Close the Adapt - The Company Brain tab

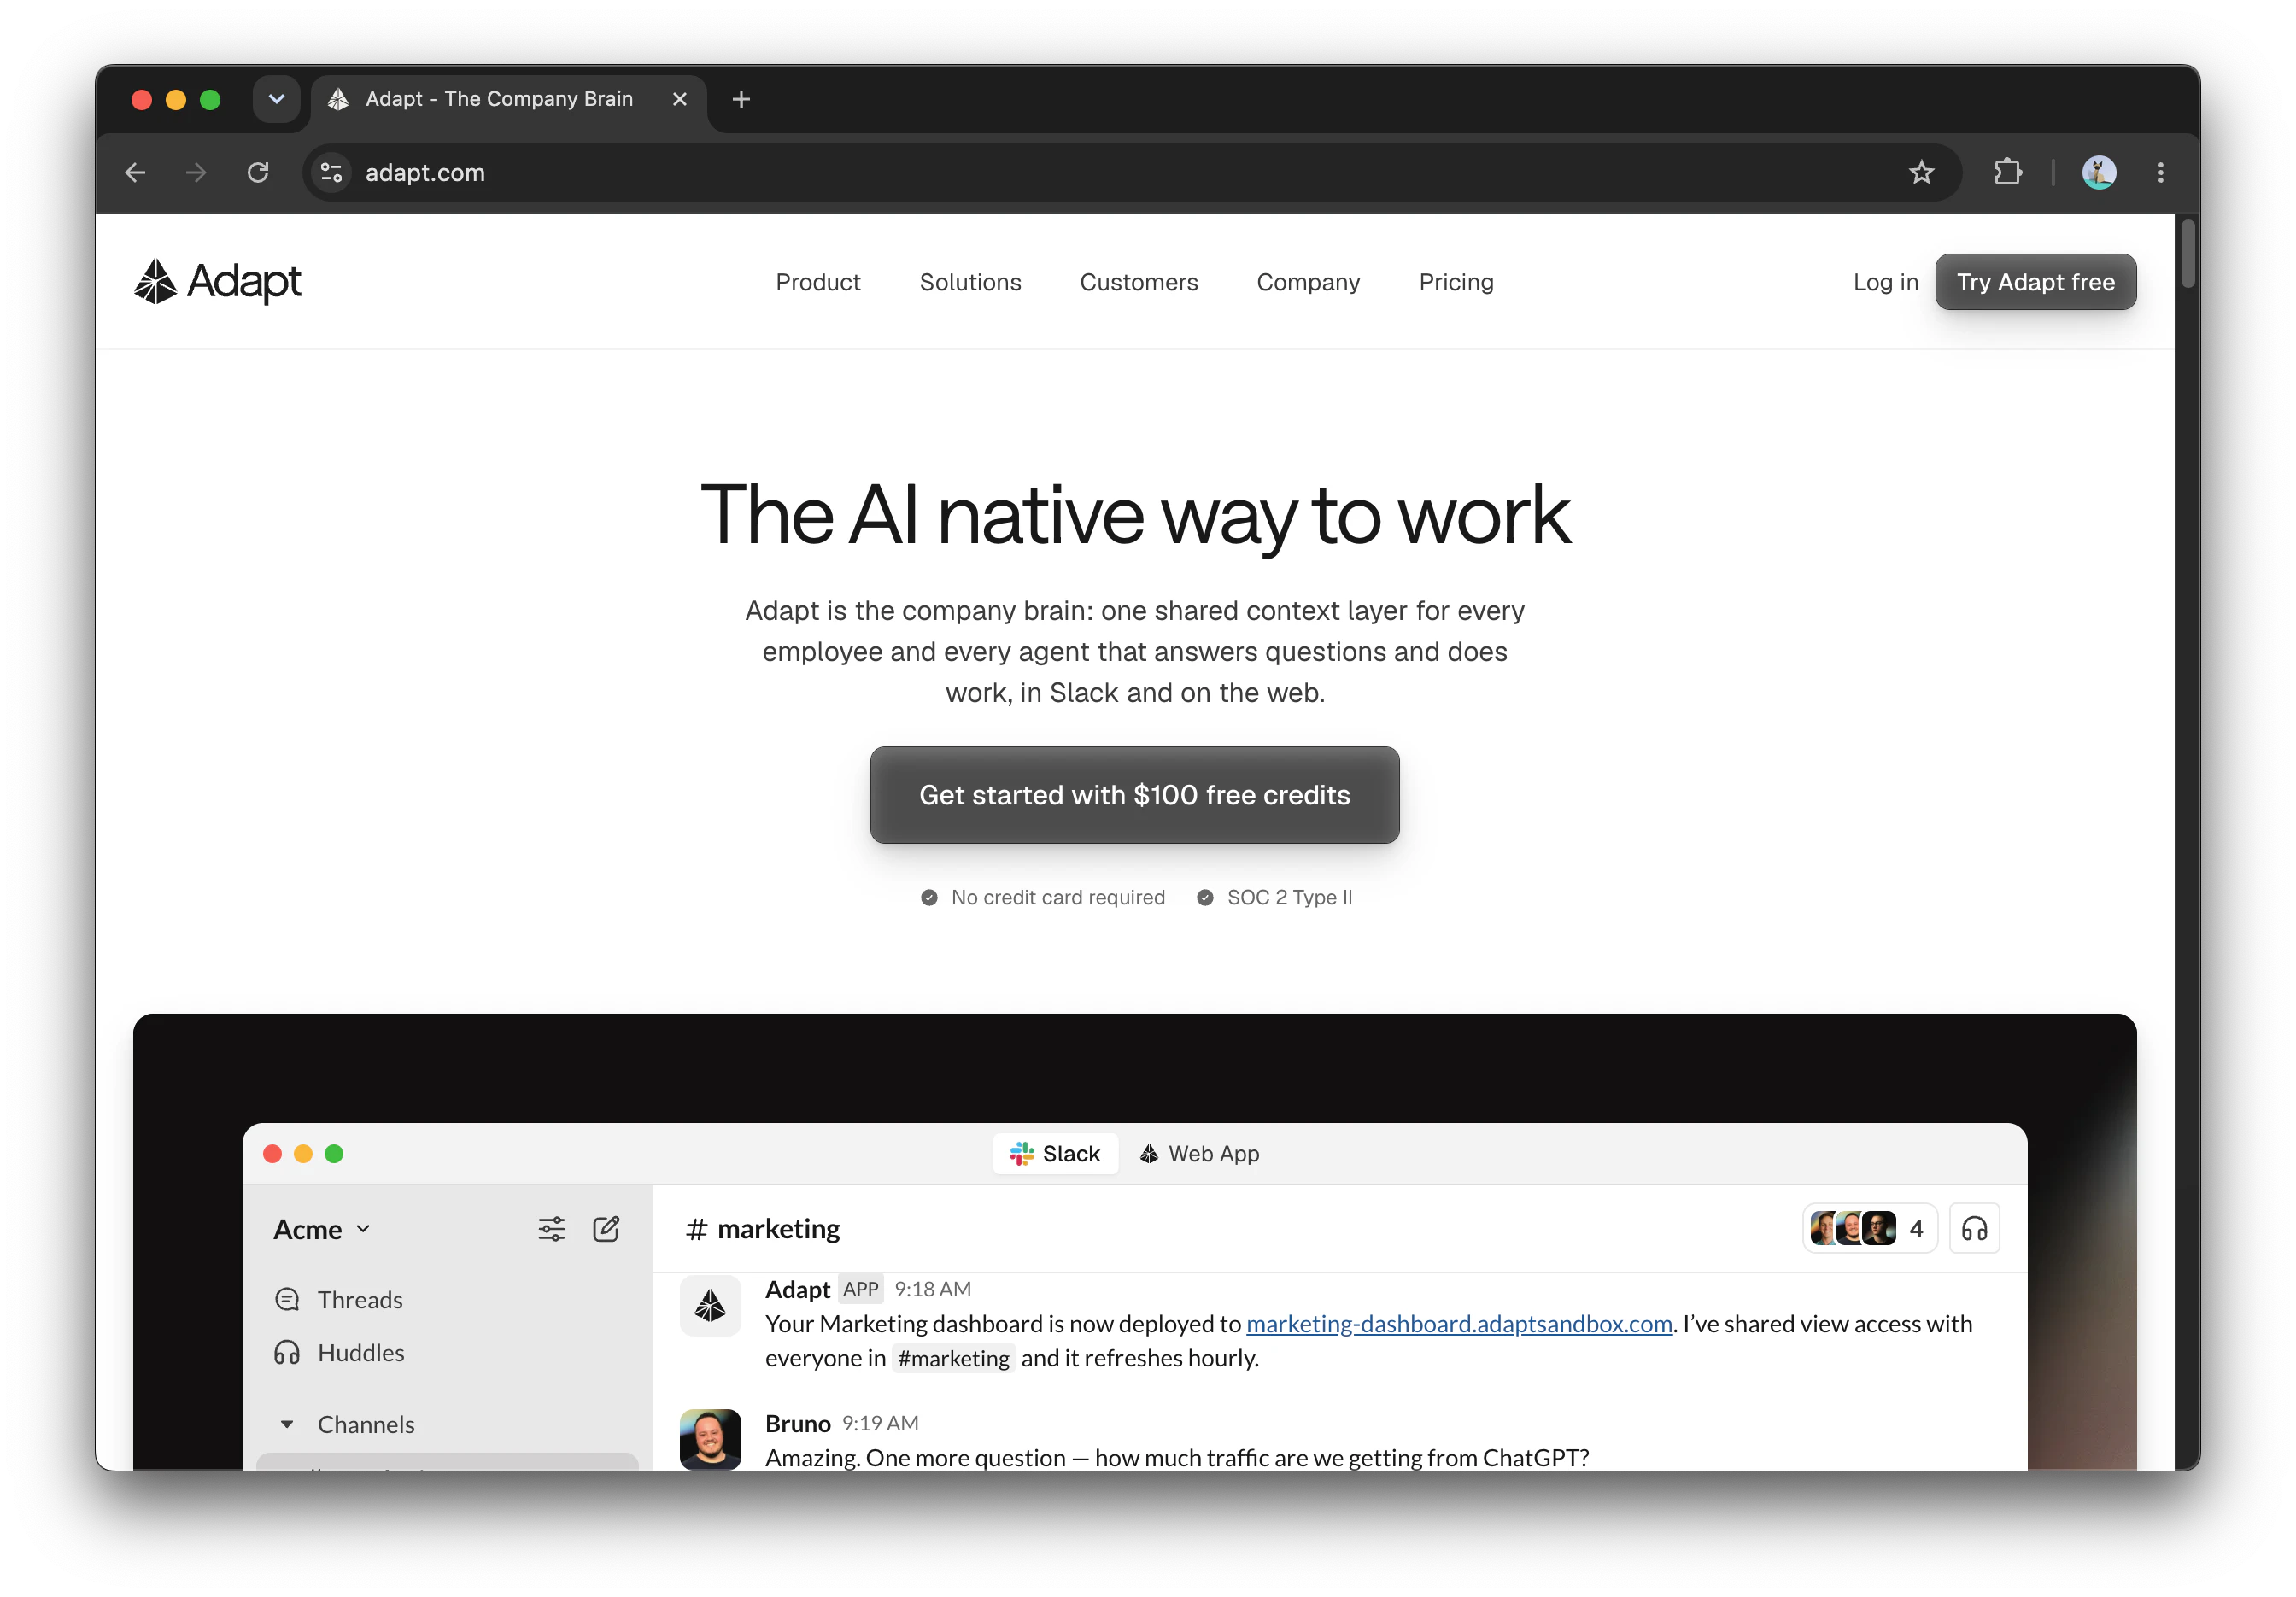point(680,99)
